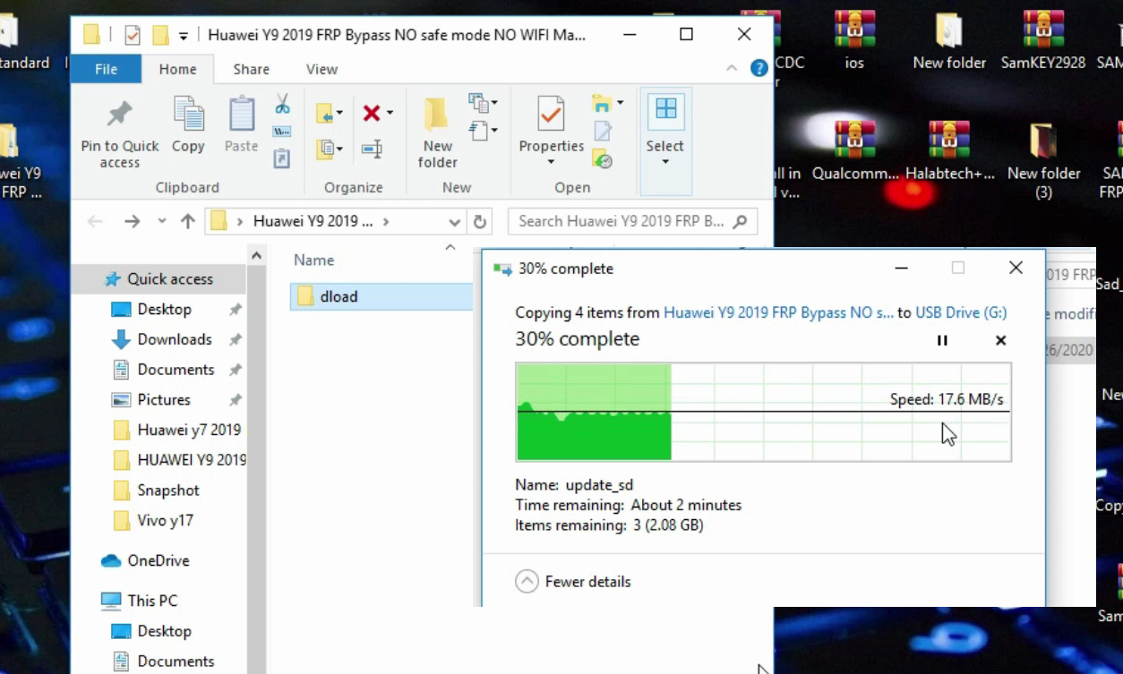1123x674 pixels.
Task: Sort files by Name column header
Action: (x=313, y=260)
